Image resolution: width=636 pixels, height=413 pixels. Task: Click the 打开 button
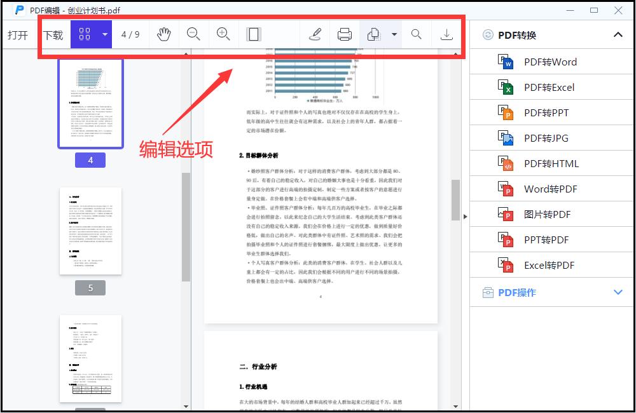click(x=18, y=34)
